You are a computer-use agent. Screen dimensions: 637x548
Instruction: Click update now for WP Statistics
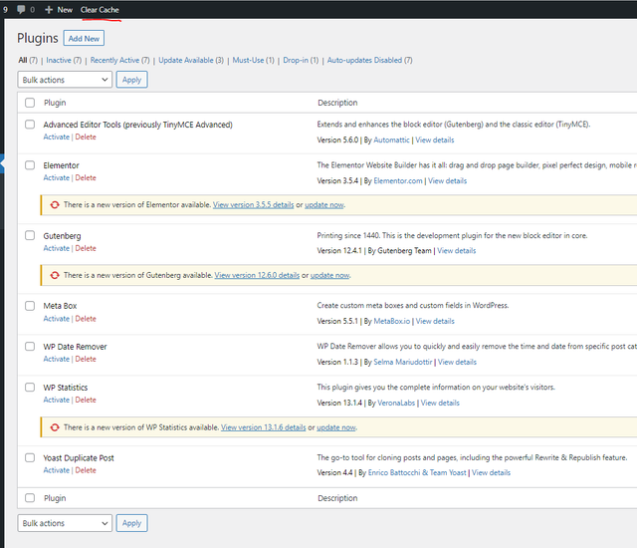336,427
